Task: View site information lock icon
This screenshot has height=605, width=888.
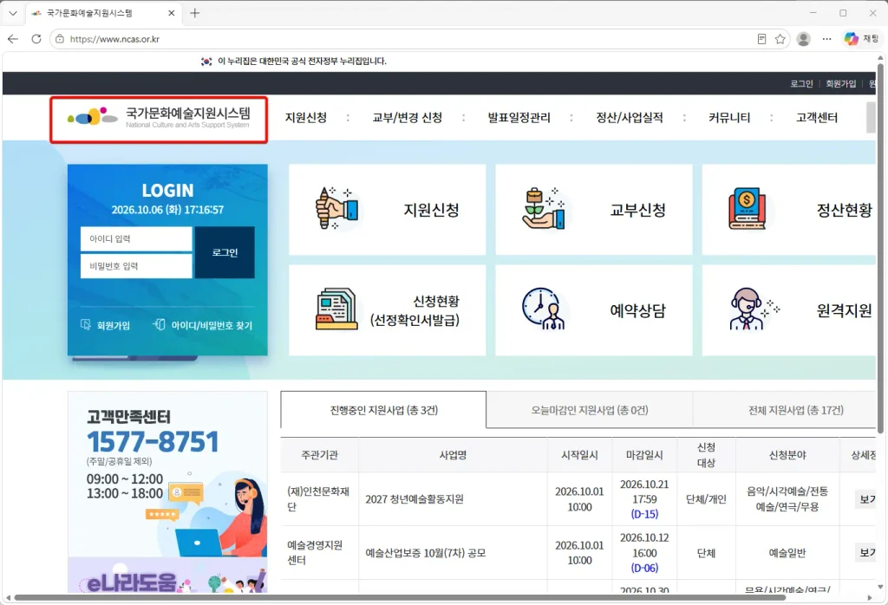Action: 60,39
